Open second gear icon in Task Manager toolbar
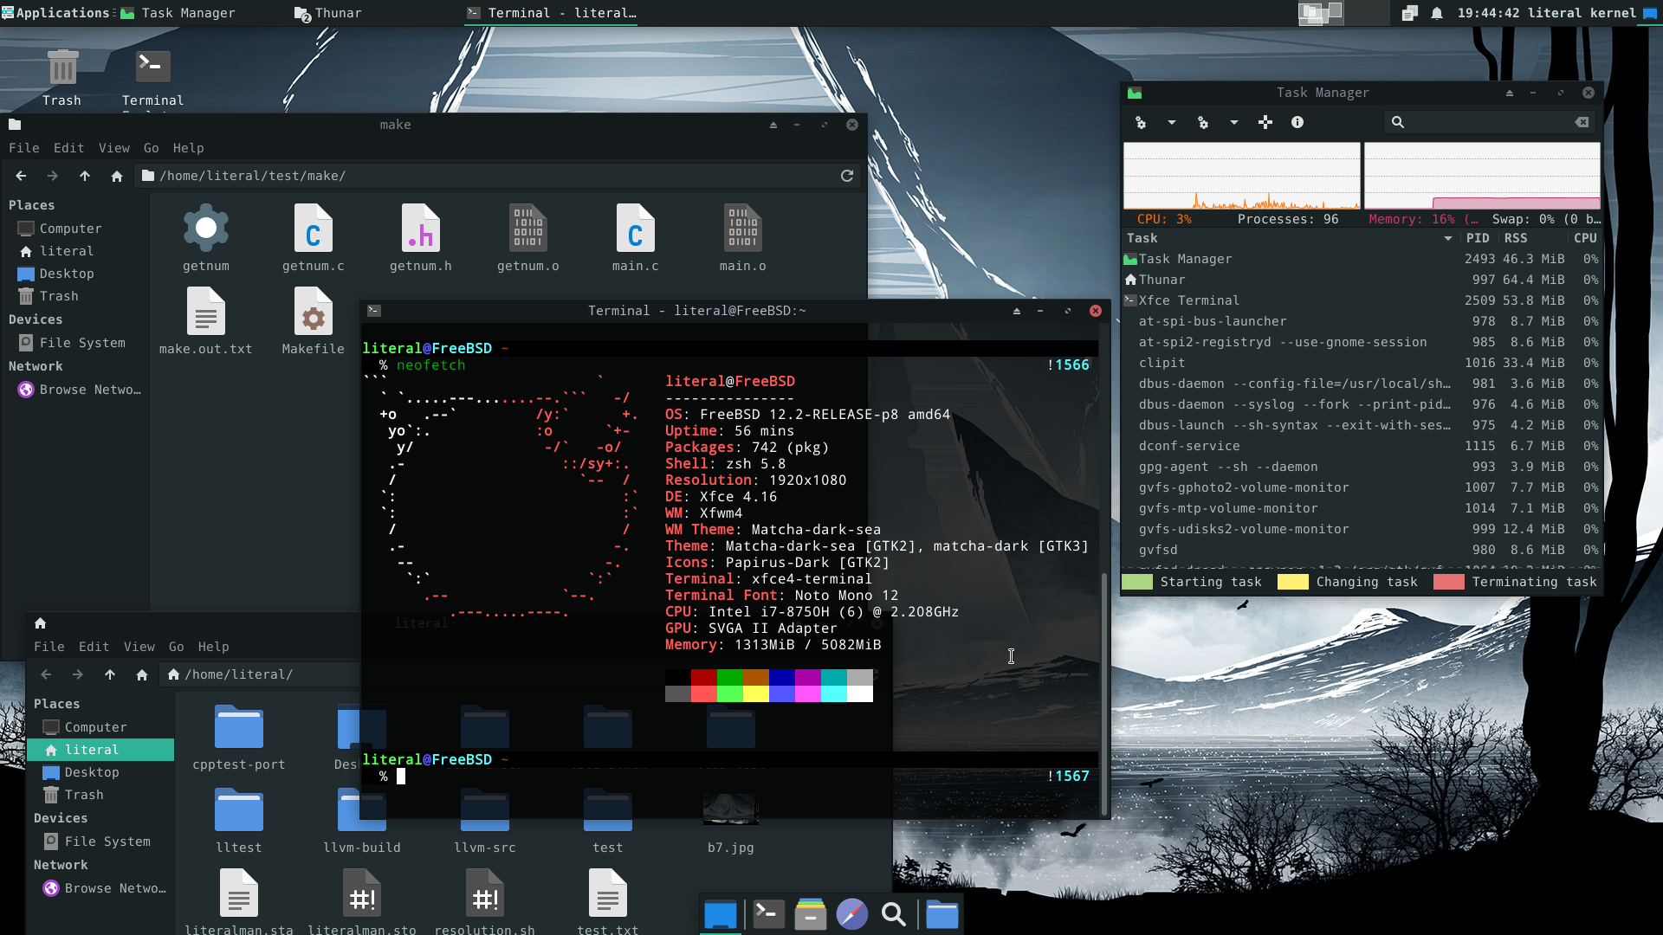Image resolution: width=1663 pixels, height=935 pixels. pos(1203,123)
